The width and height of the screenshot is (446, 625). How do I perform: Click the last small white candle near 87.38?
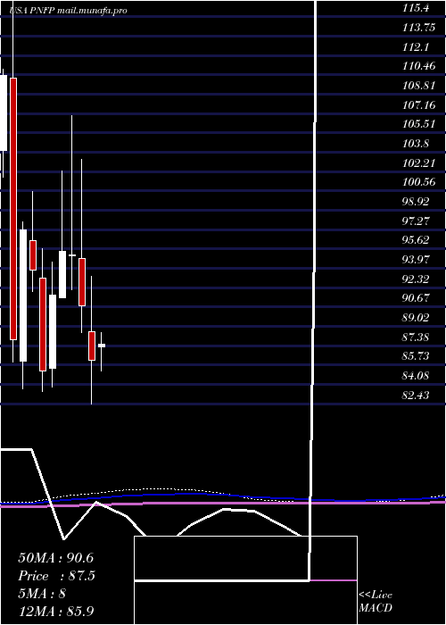click(x=102, y=346)
